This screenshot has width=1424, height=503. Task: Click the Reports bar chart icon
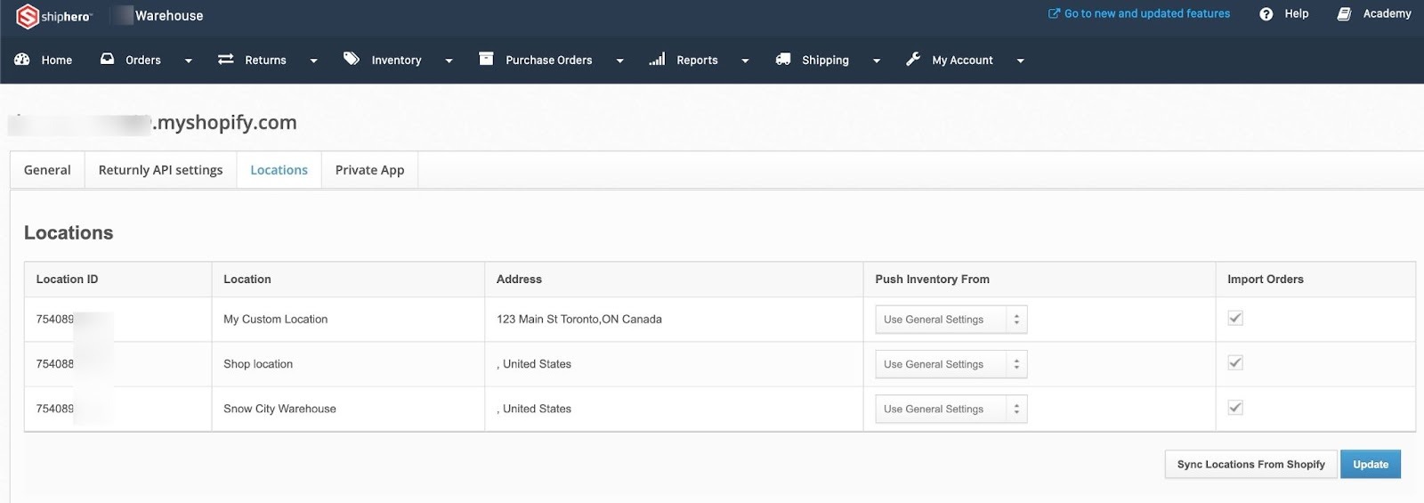pos(657,60)
